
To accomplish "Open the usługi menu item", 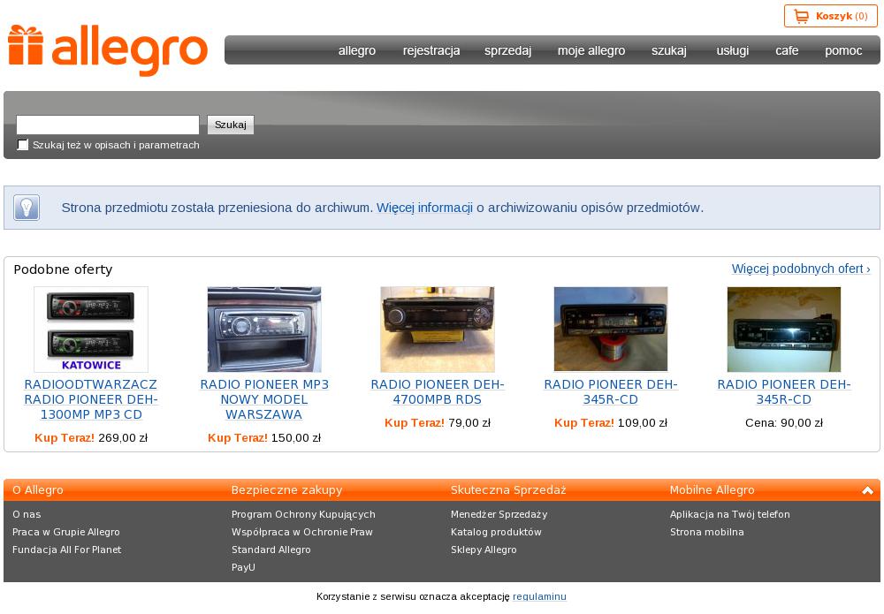I will [733, 50].
